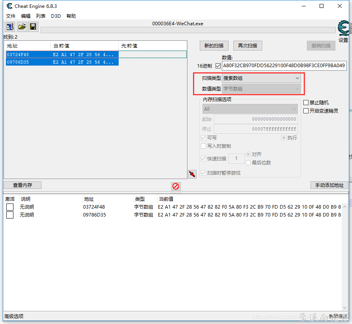This screenshot has height=324, width=352.
Task: Activate checkbox for address 03724F48 entry
Action: pos(10,207)
